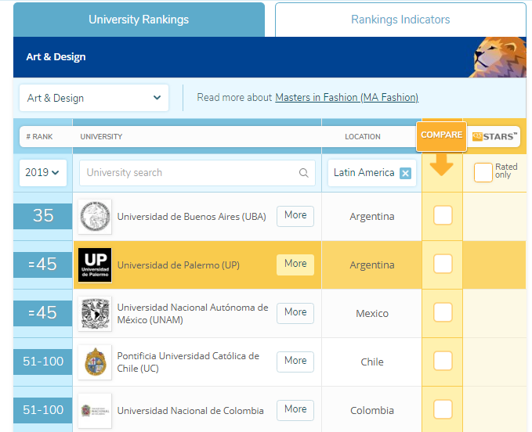Click More for Pontificia Universidad Católica de Chile
The width and height of the screenshot is (532, 432).
point(295,362)
